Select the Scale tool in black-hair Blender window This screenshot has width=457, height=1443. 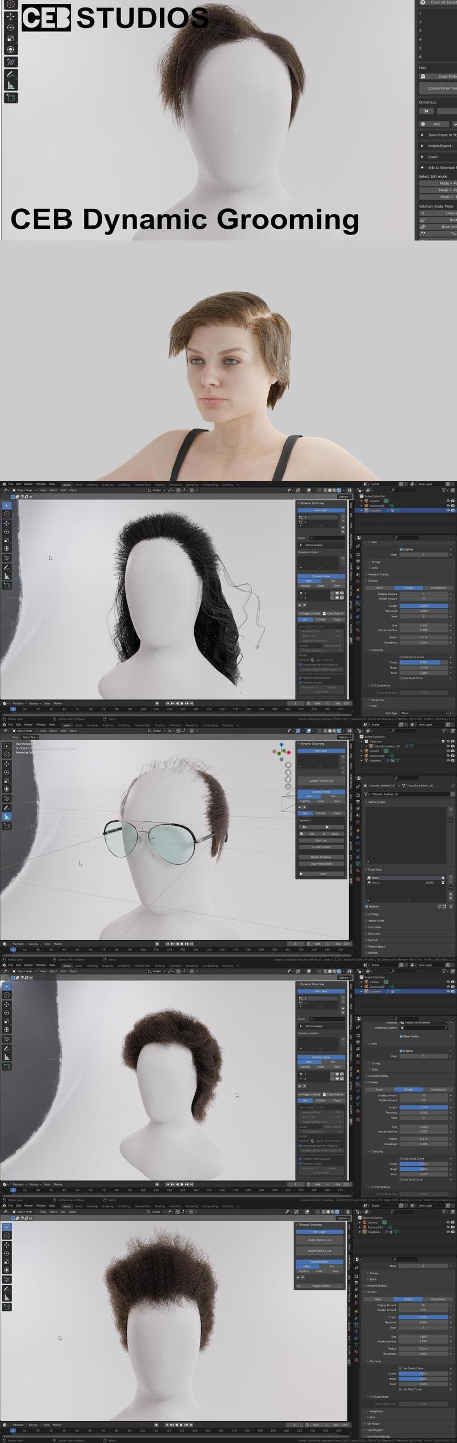coord(7,540)
